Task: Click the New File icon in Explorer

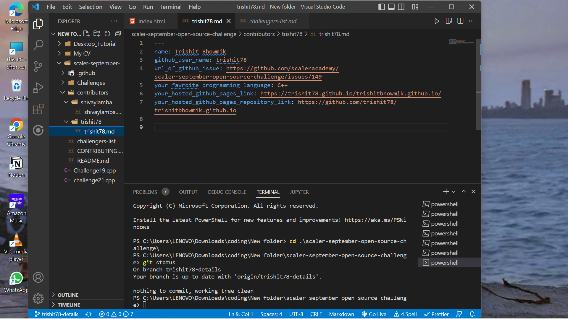Action: point(86,34)
